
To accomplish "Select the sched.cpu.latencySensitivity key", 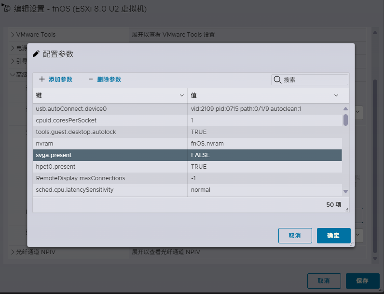I will [75, 190].
